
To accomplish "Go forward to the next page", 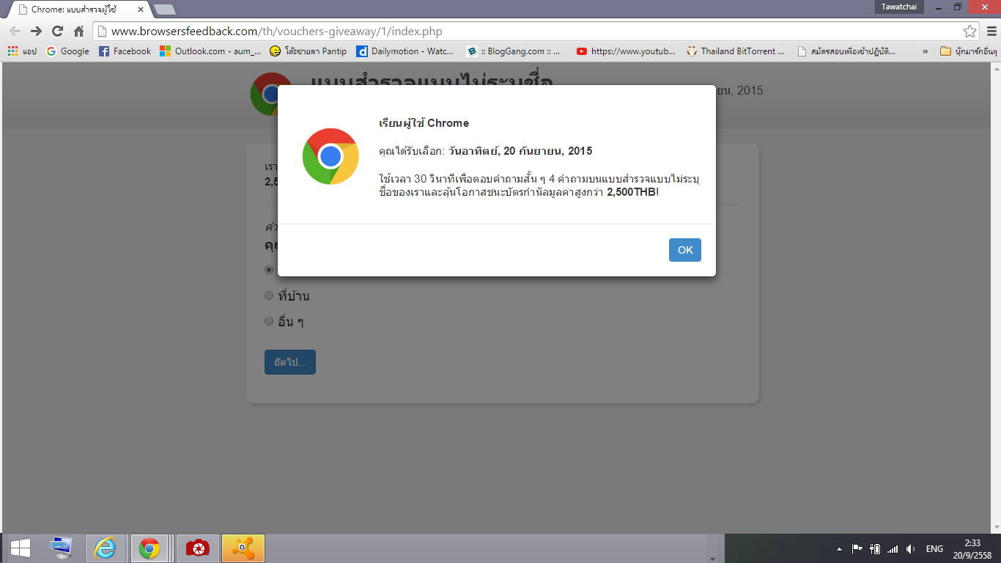I will click(36, 32).
